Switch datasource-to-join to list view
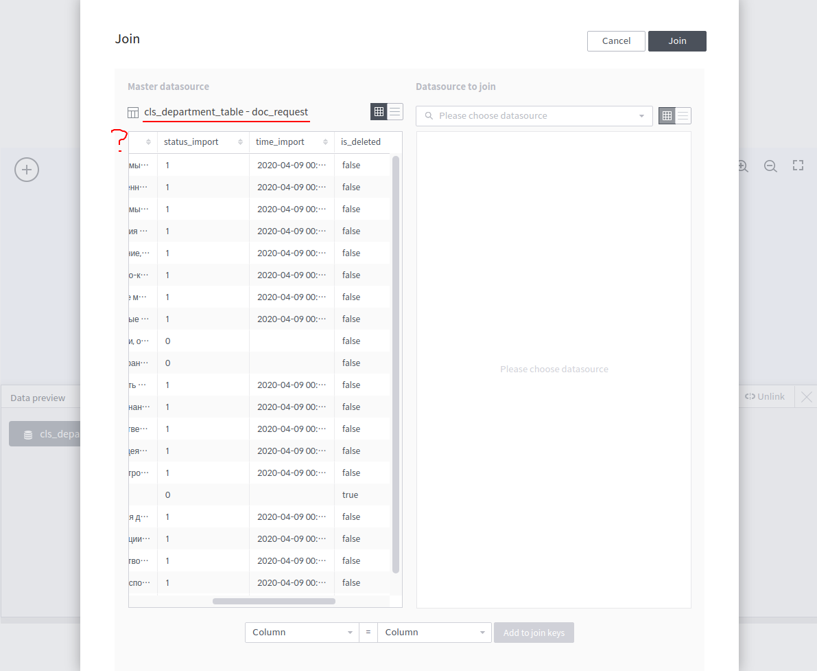Image resolution: width=817 pixels, height=671 pixels. [683, 116]
